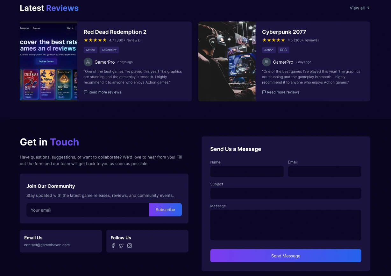
Task: Click the Get in Touch heading
Action: click(x=49, y=142)
